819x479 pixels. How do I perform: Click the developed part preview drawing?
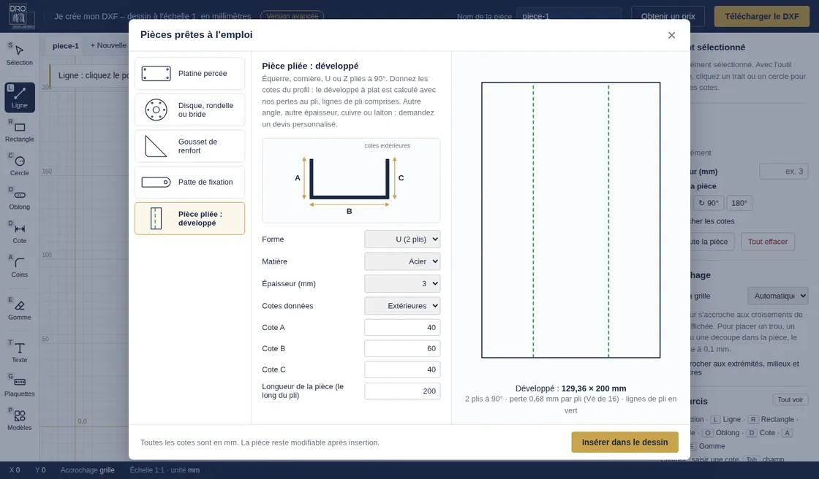tap(571, 220)
